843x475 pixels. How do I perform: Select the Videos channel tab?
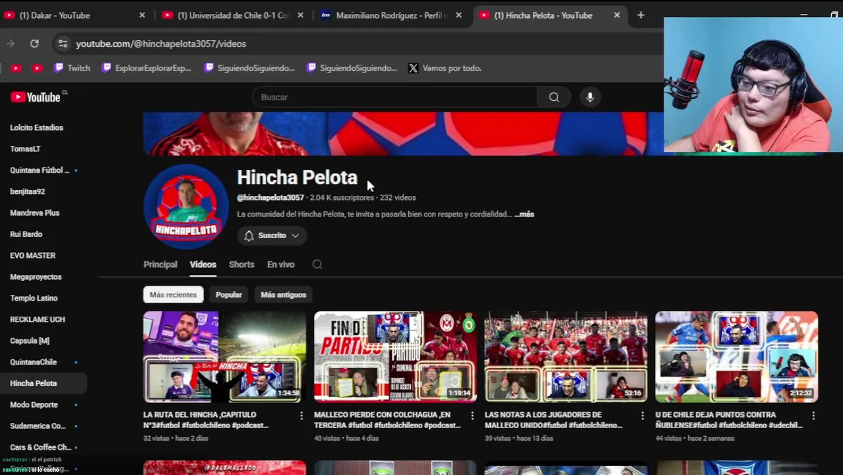pos(203,265)
